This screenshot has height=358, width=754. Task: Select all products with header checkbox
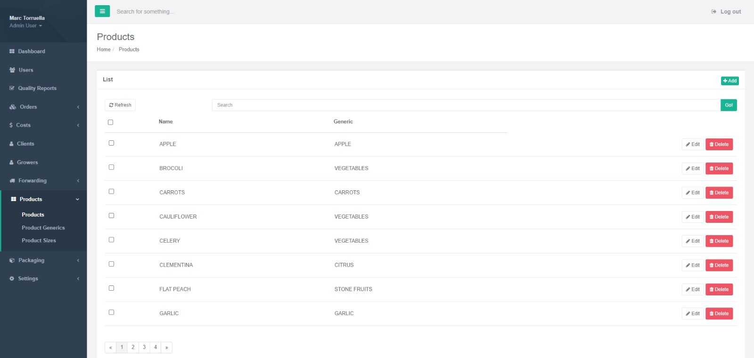point(111,122)
